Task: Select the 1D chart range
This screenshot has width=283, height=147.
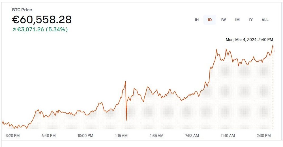Action: pos(210,20)
